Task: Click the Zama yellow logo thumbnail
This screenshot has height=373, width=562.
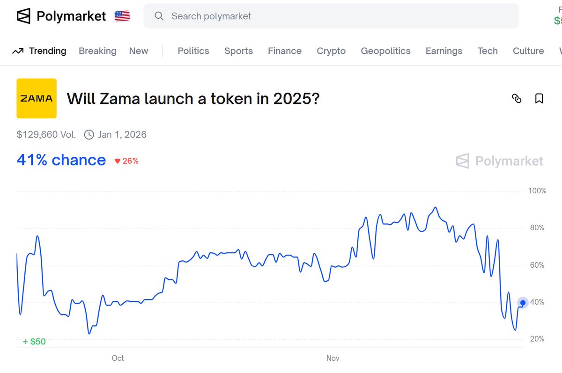Action: [x=37, y=98]
